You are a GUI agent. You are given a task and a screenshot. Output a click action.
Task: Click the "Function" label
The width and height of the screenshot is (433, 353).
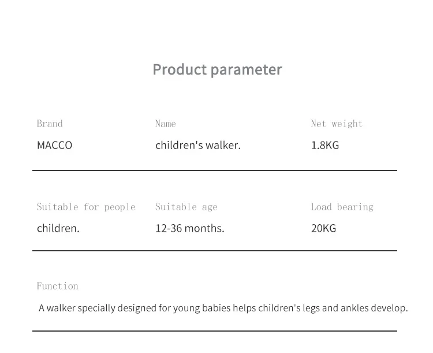(x=57, y=286)
